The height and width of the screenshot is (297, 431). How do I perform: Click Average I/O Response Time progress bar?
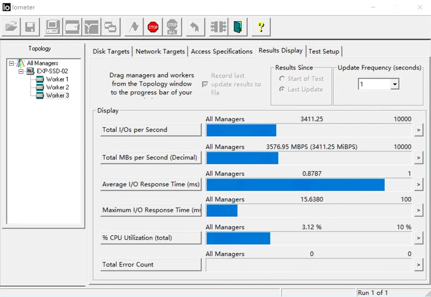tap(309, 185)
